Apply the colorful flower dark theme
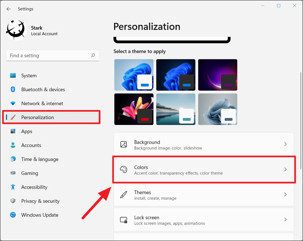Screen dimensions: 303x241 (x=134, y=109)
